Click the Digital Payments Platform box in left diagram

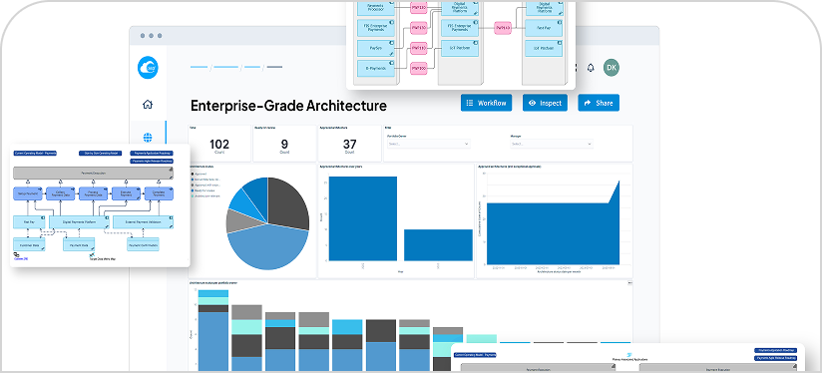click(80, 221)
